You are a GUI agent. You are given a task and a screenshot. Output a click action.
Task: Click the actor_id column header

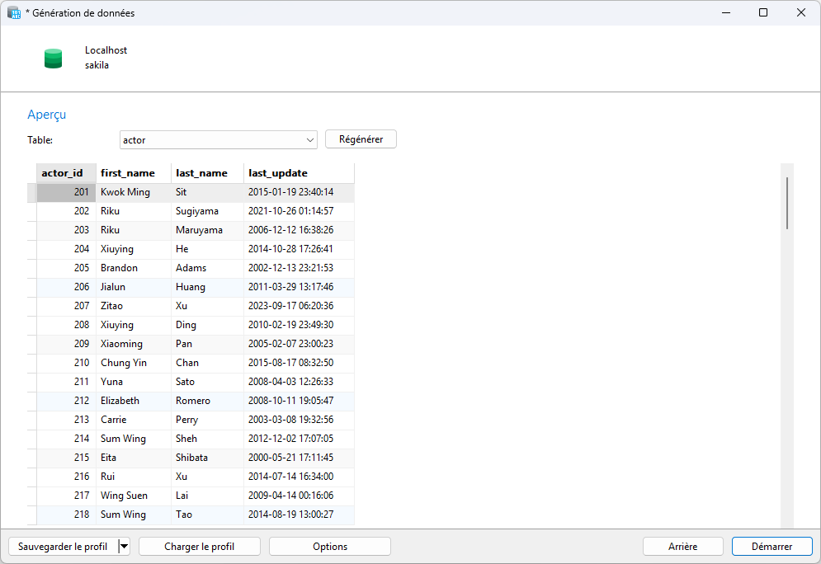tap(67, 173)
